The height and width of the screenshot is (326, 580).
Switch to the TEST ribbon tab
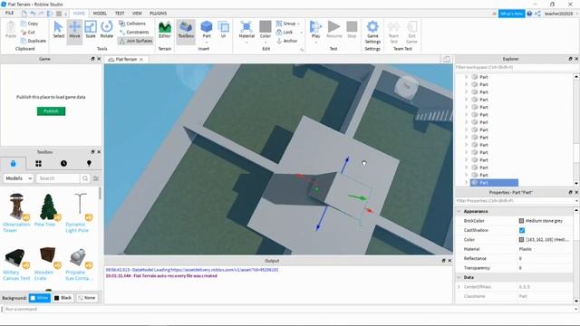coord(120,14)
